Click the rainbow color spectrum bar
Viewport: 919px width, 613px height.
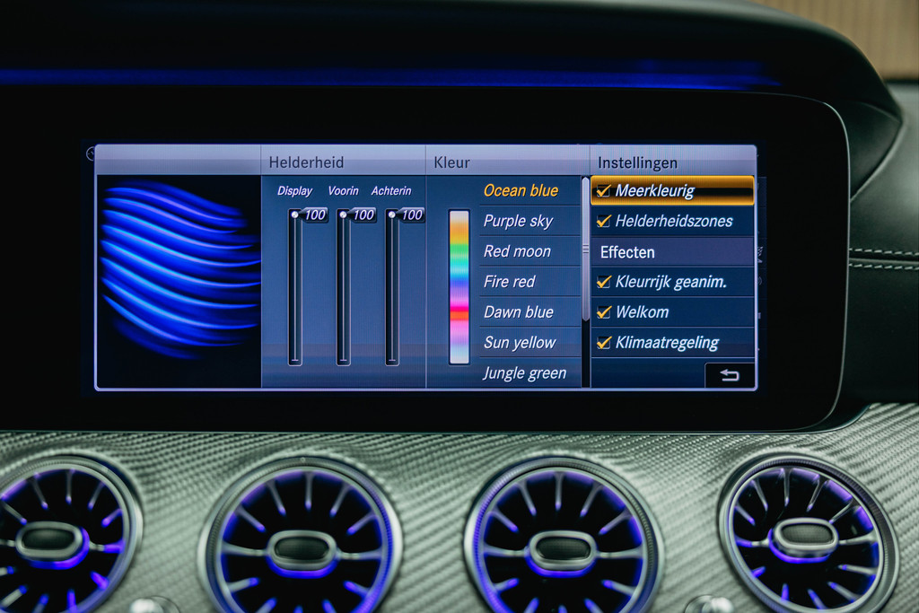[x=459, y=287]
